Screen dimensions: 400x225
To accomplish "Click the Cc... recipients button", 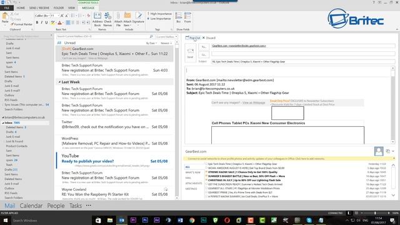I will (204, 54).
